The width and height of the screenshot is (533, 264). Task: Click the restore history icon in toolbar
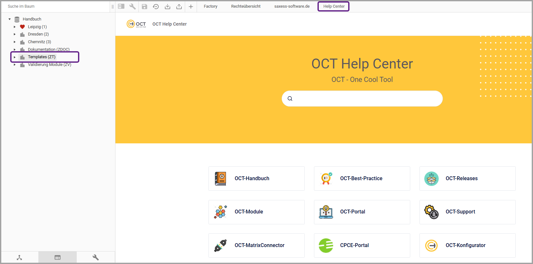(156, 6)
